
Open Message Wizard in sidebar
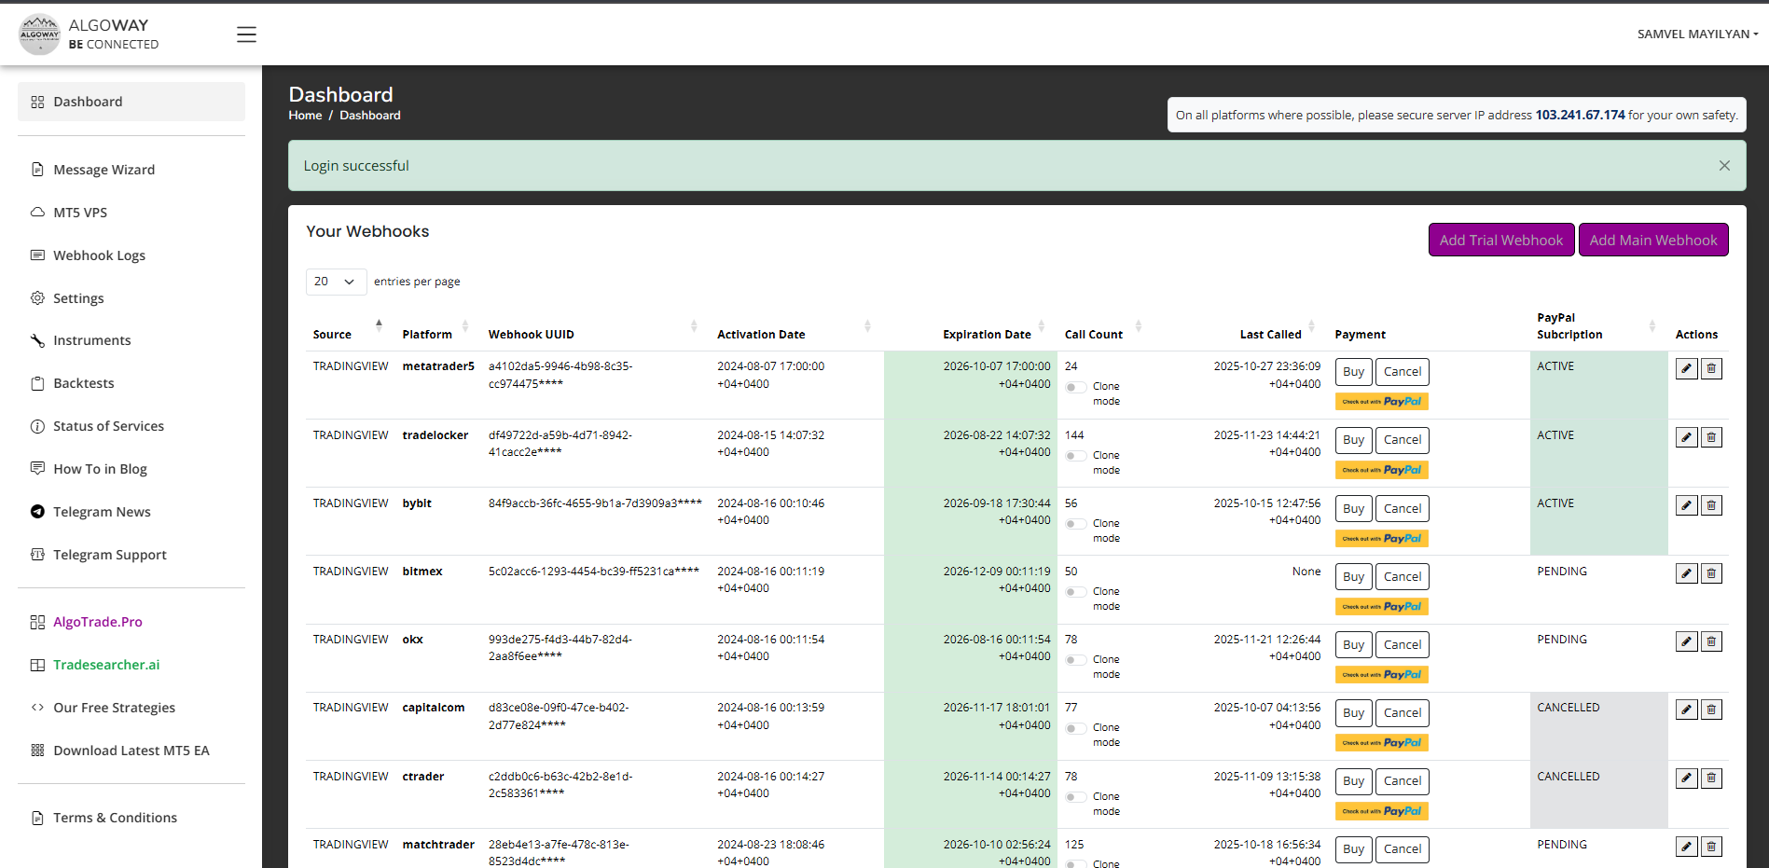tap(131, 170)
